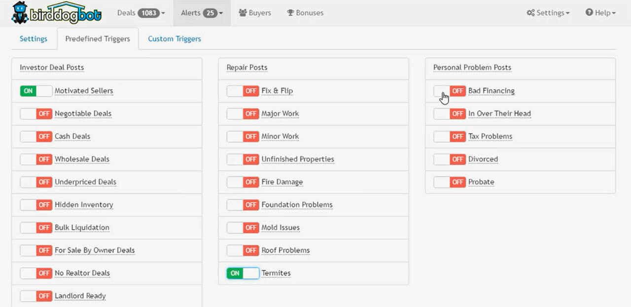This screenshot has height=307, width=631.
Task: Switch to the Custom Triggers tab
Action: tap(175, 38)
